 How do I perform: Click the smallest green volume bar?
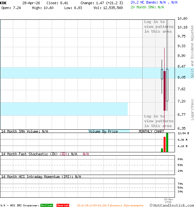[x=162, y=150]
